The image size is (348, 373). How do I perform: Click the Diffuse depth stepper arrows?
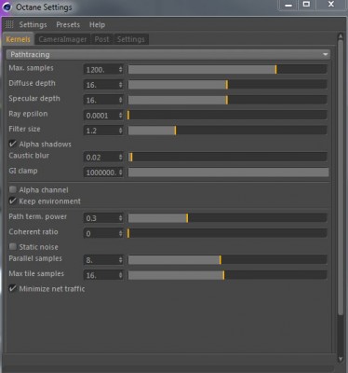coord(121,85)
